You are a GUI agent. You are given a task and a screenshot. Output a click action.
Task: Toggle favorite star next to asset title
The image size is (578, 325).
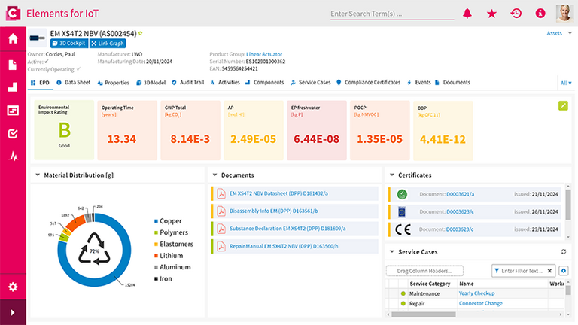(x=140, y=34)
